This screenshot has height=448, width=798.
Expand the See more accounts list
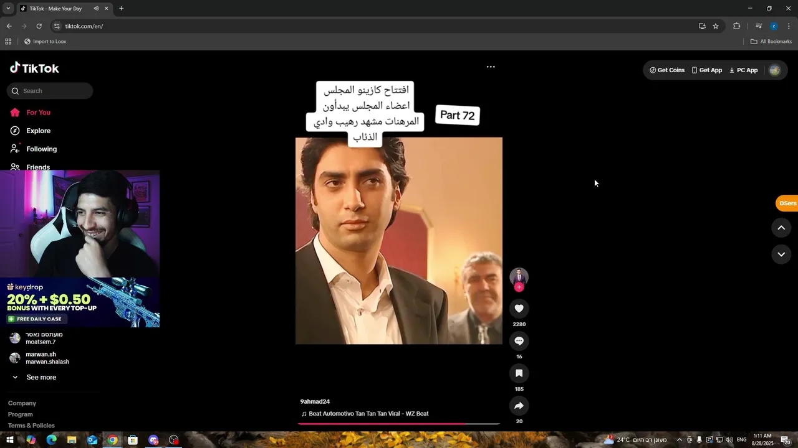(35, 377)
